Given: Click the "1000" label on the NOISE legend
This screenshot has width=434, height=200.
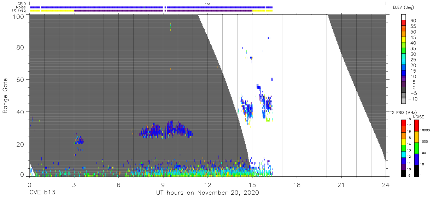Looking at the screenshot, I should coord(424,141).
